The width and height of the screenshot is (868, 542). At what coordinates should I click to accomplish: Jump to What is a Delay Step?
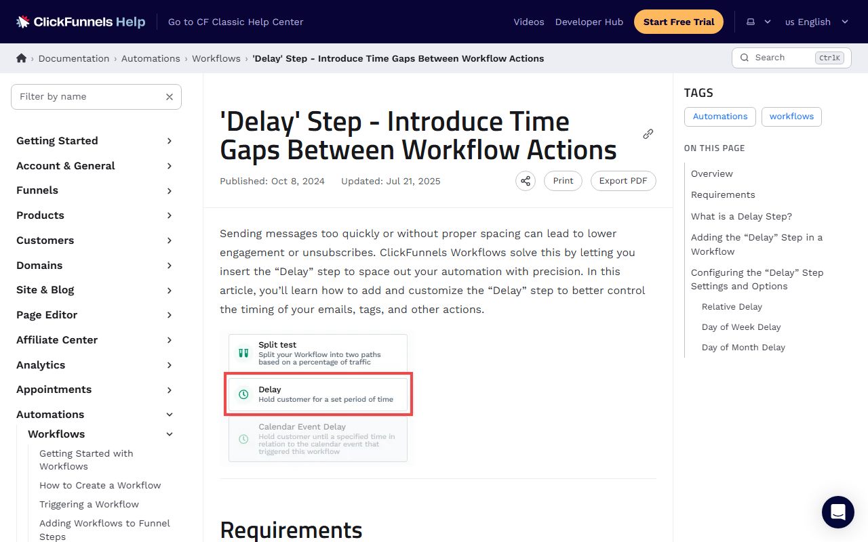click(x=741, y=216)
